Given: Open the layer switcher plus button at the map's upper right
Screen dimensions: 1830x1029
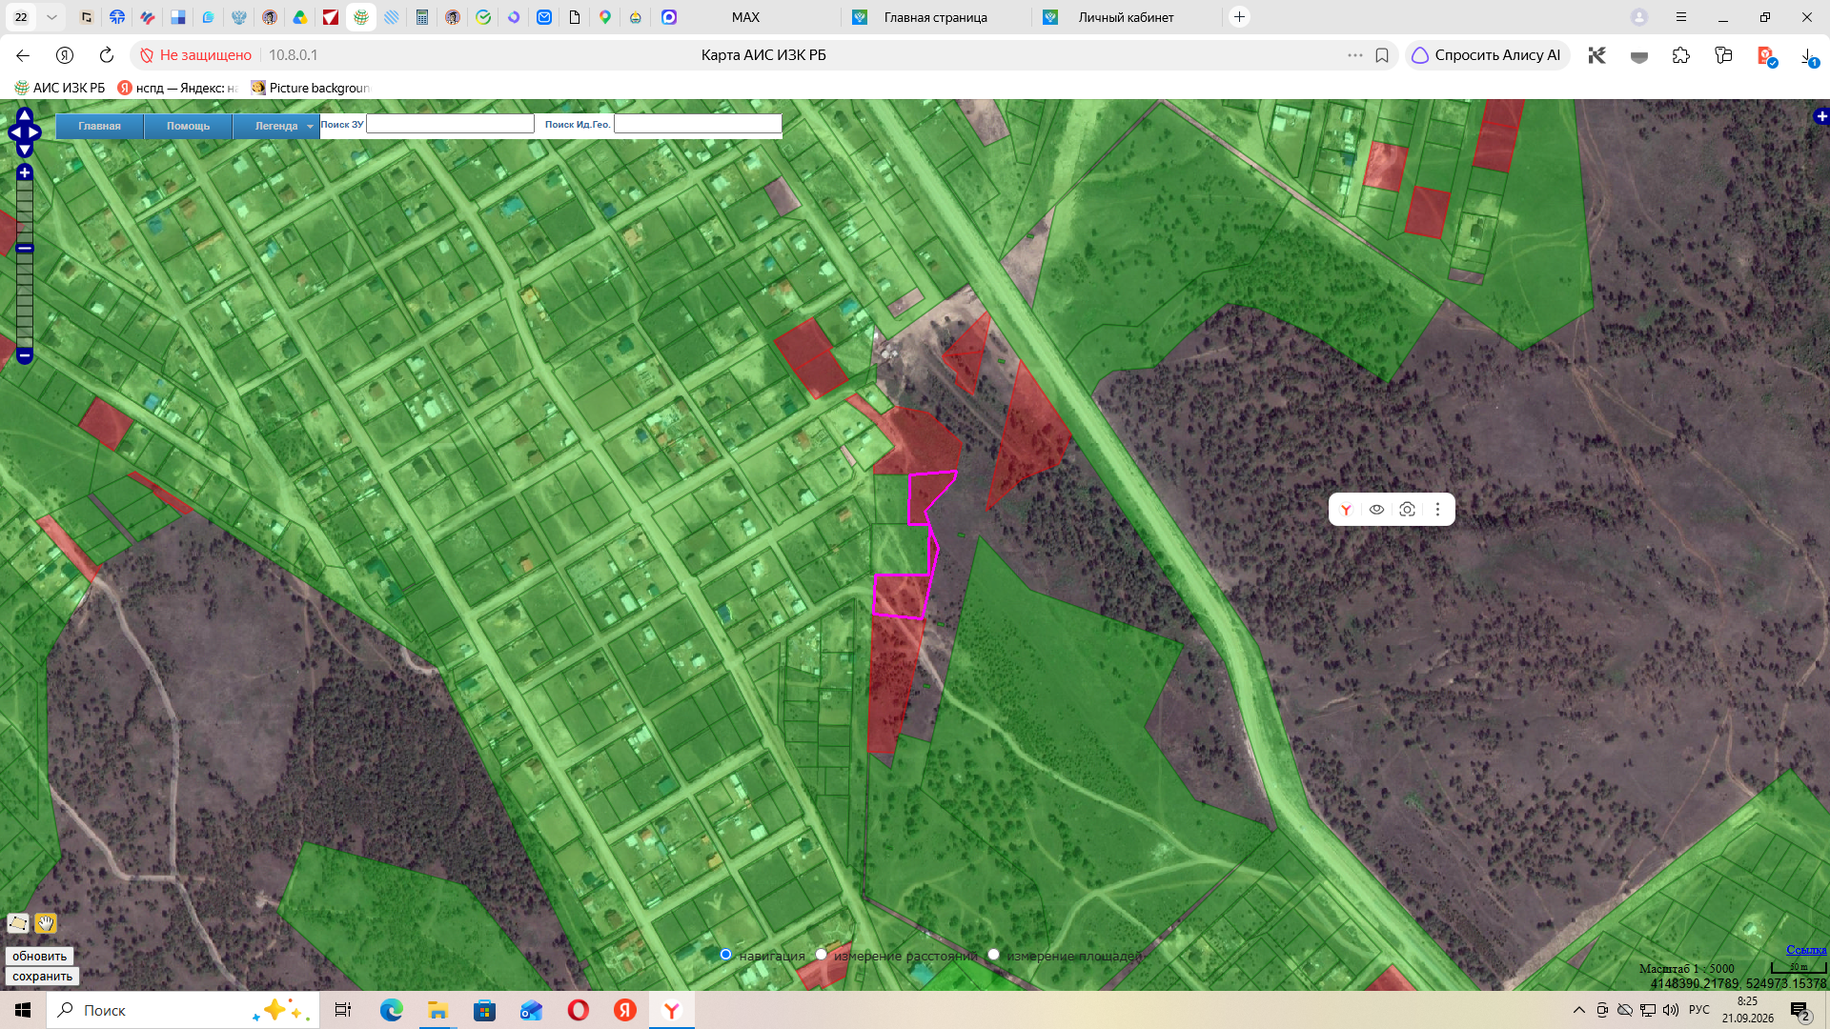Looking at the screenshot, I should point(1821,116).
